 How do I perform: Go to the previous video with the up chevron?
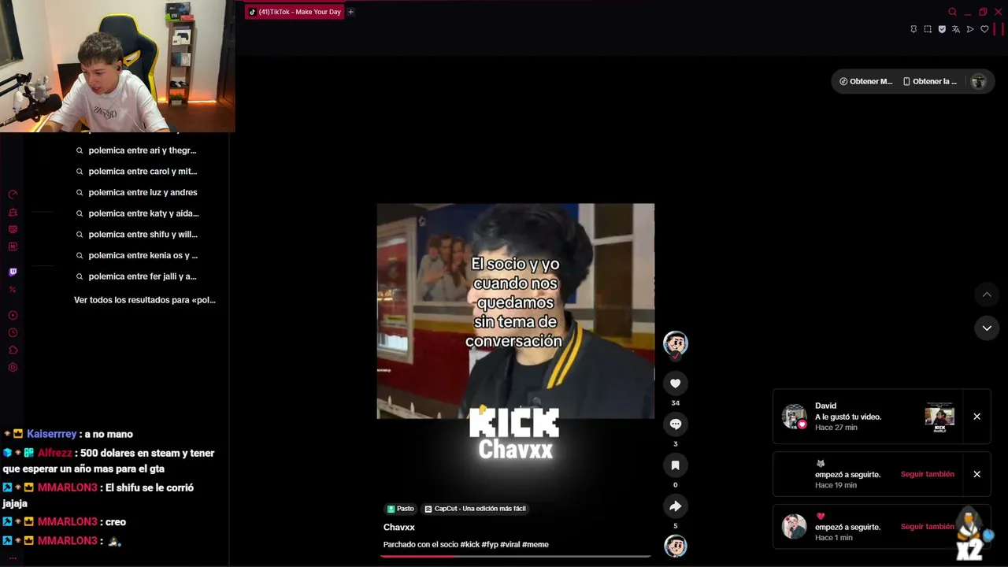coord(987,295)
